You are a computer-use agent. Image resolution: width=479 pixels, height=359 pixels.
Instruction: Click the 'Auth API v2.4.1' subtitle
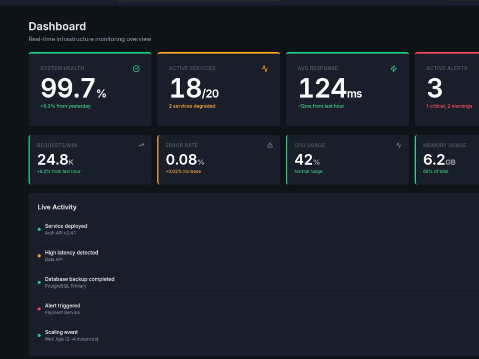[60, 233]
